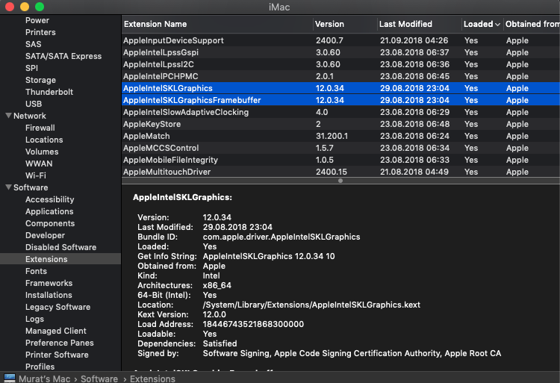Click the yellow minimize window button
Image resolution: width=560 pixels, height=383 pixels.
click(x=25, y=7)
